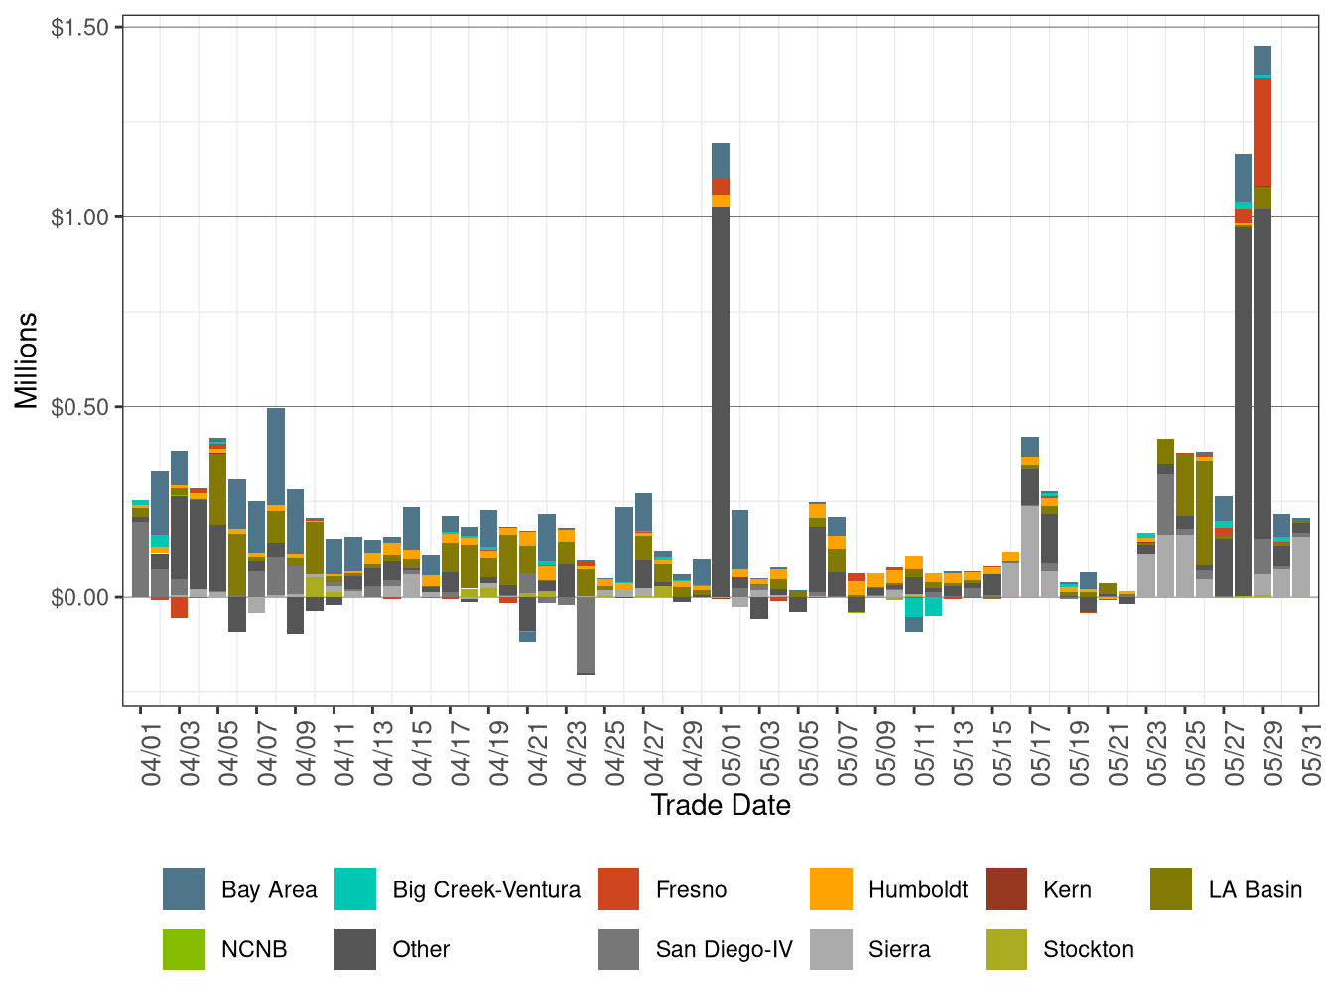The width and height of the screenshot is (1334, 1001).
Task: Select the "$0.50" y-axis label
Action: (x=80, y=407)
